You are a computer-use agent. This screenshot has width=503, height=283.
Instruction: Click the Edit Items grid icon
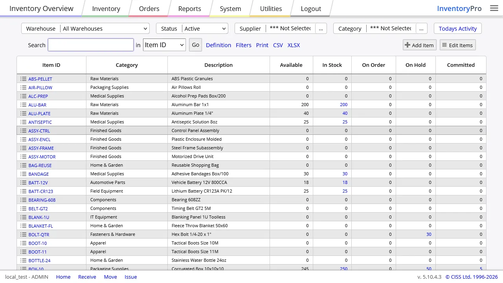pos(444,45)
